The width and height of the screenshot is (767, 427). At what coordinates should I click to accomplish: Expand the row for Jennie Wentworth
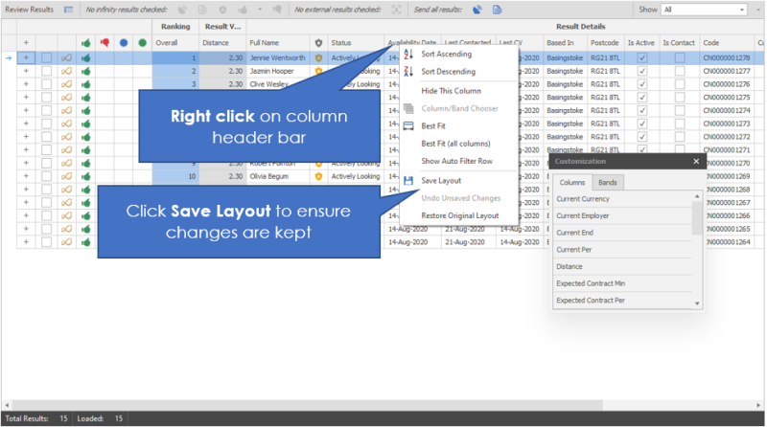tap(26, 58)
